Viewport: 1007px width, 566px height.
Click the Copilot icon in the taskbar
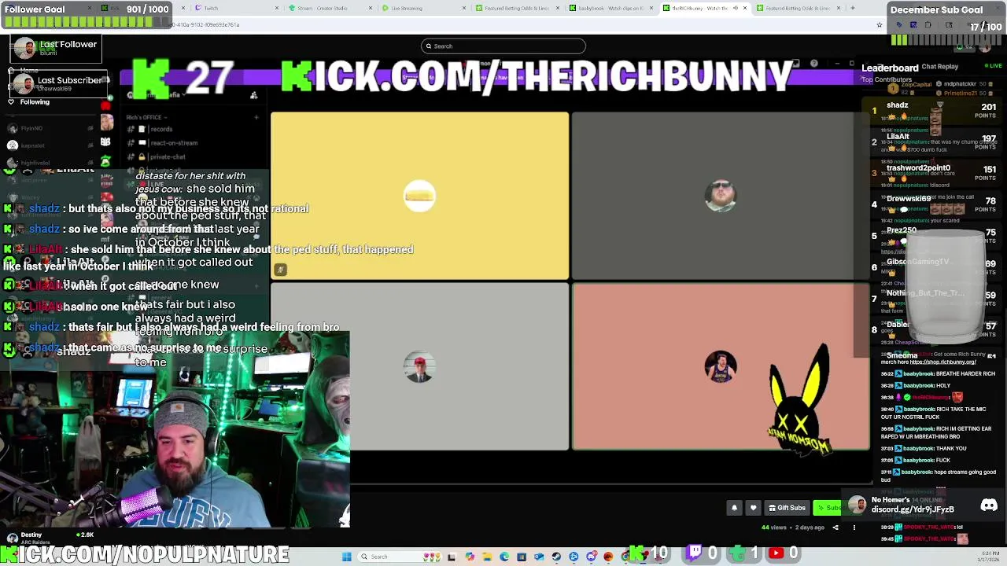click(x=470, y=557)
